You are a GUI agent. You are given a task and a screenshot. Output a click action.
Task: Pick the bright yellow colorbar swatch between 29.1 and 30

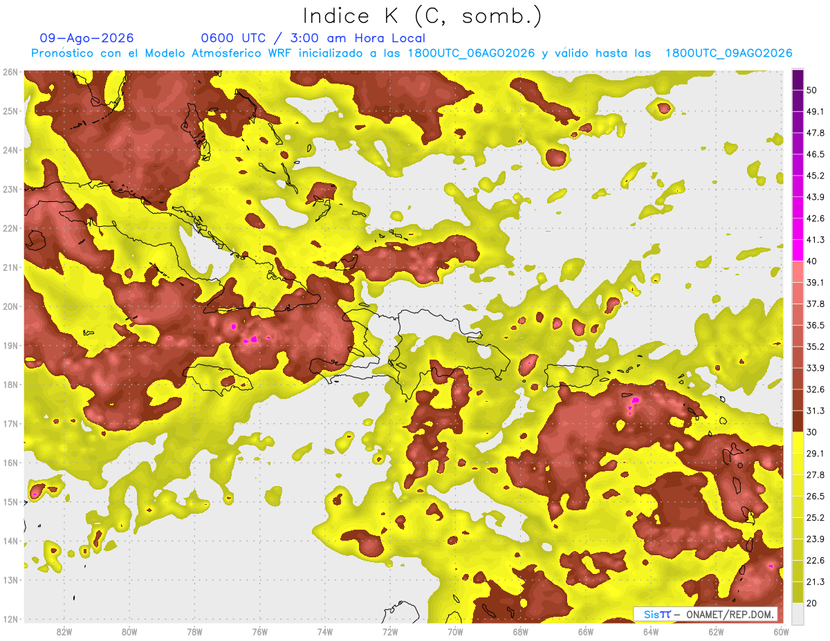[x=797, y=443]
